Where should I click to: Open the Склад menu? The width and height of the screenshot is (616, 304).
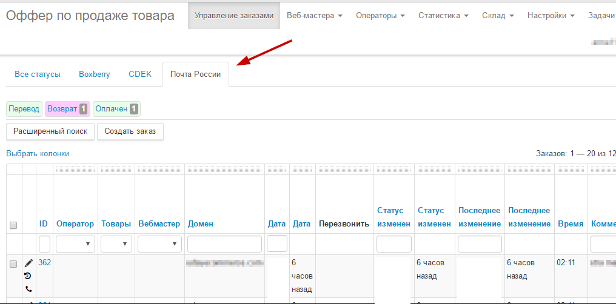[498, 15]
